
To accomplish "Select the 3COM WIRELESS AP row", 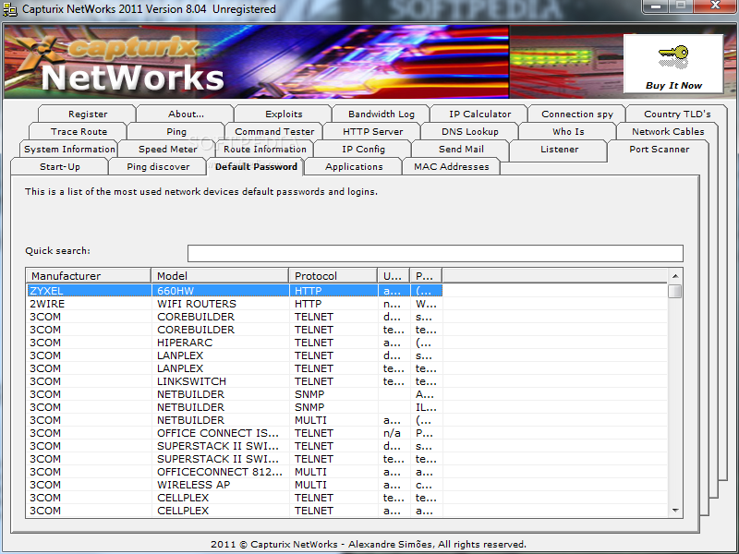I will coord(235,485).
